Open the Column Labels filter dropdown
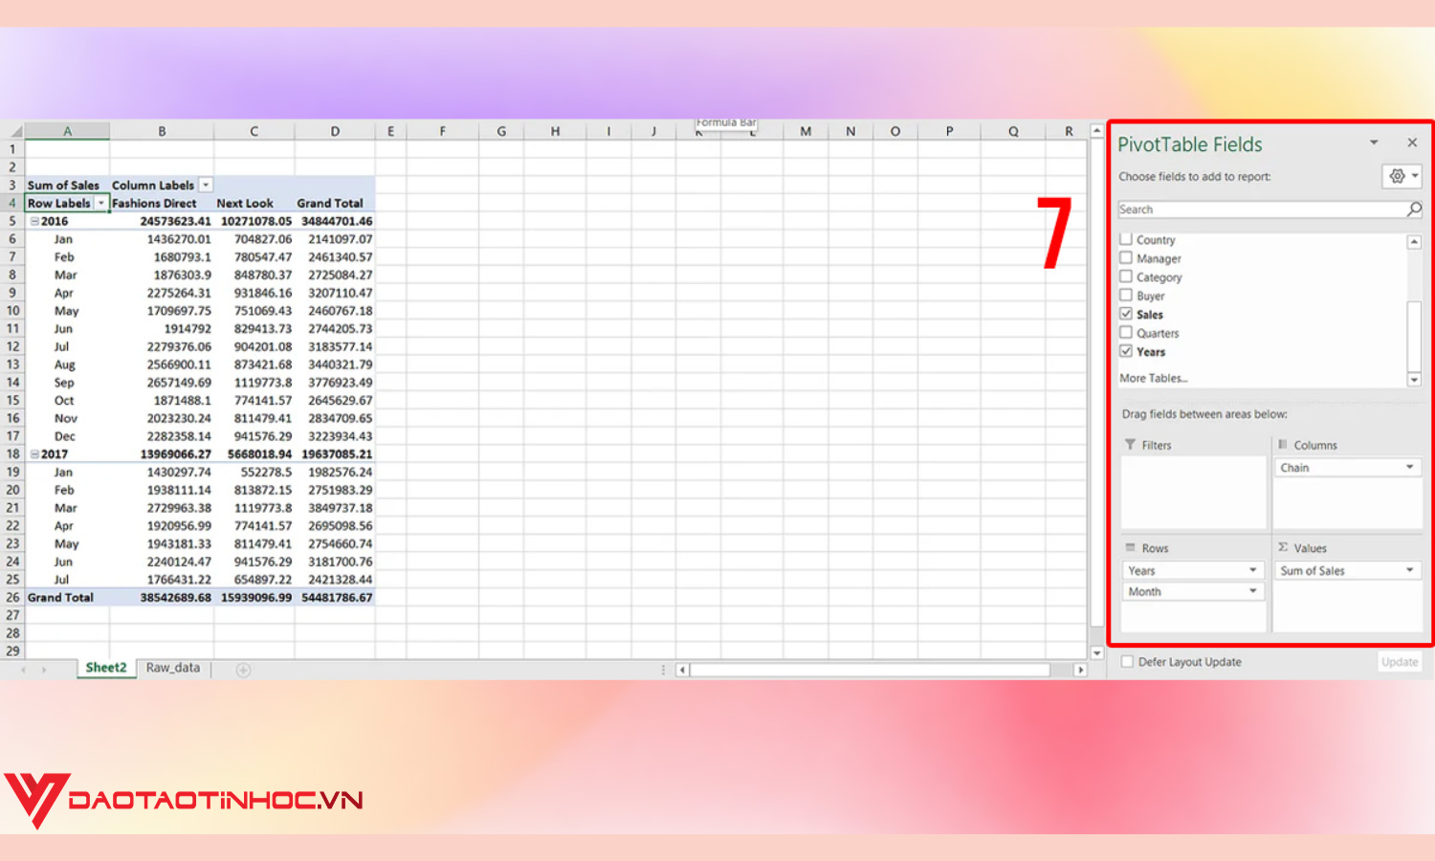This screenshot has height=861, width=1435. (206, 185)
